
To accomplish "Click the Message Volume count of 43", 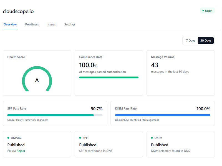I will tap(155, 65).
